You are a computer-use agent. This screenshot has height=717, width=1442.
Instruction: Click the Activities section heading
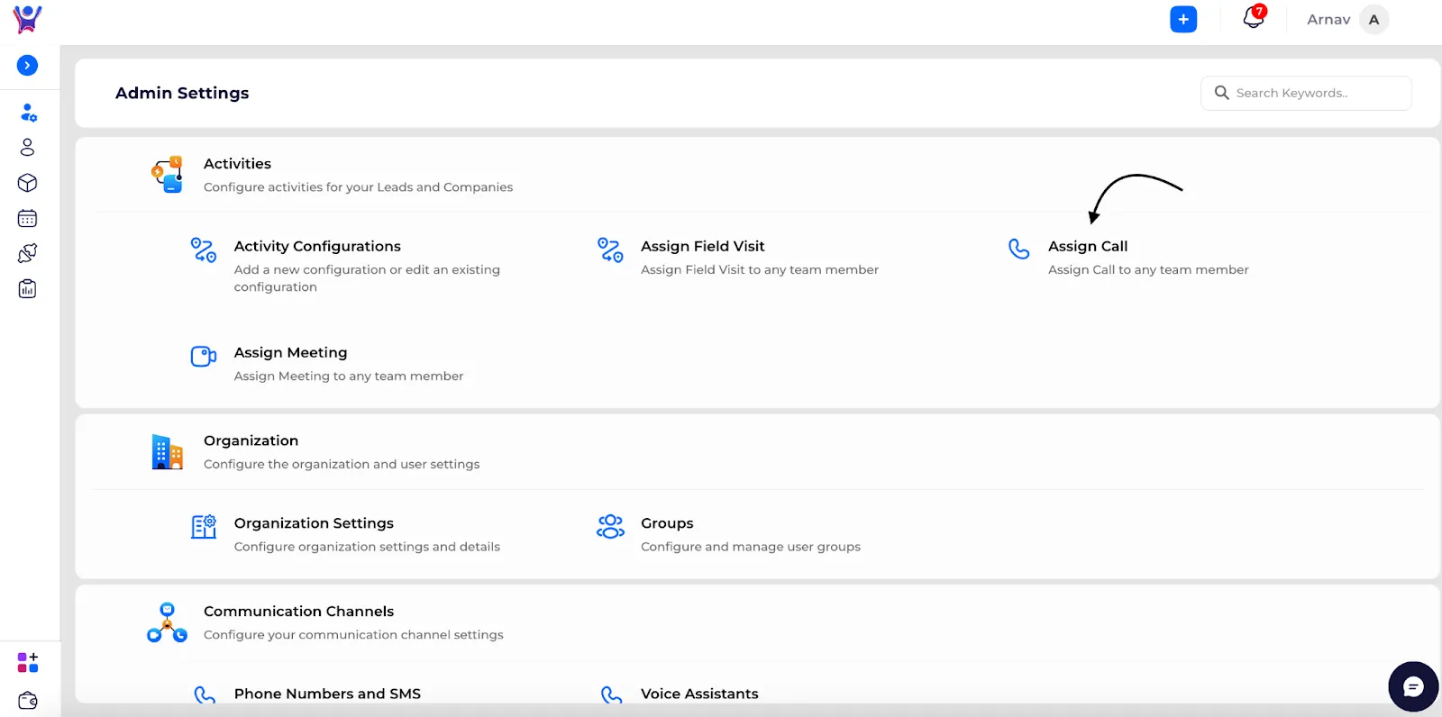[237, 163]
